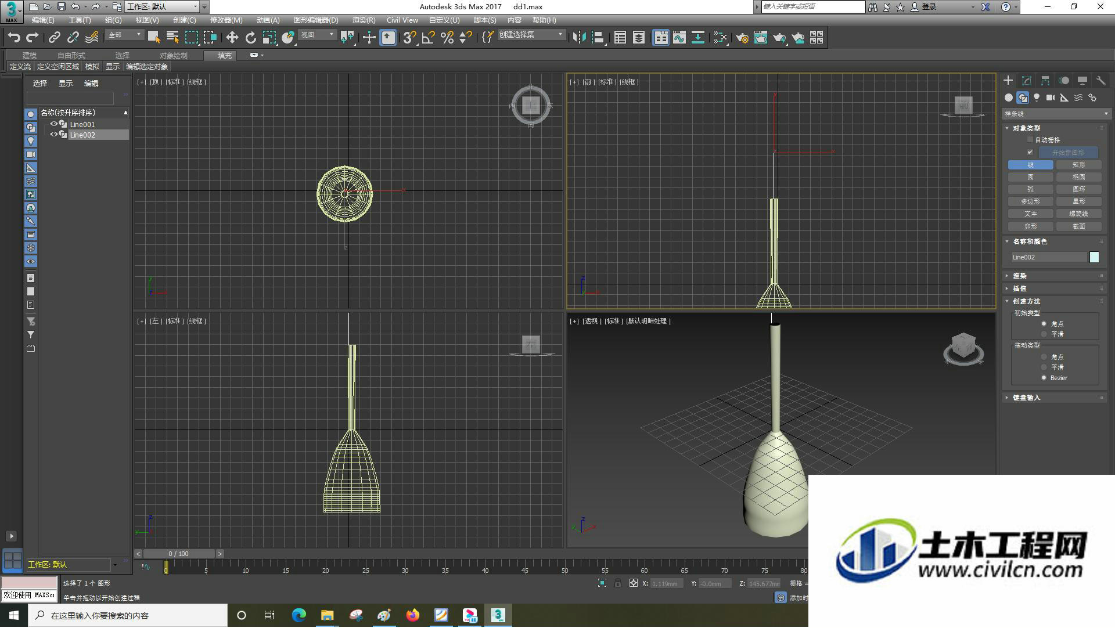
Task: Open the 样条线 shape type dropdown
Action: 1056,114
